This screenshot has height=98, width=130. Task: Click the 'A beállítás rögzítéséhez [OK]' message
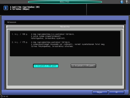[25, 7]
